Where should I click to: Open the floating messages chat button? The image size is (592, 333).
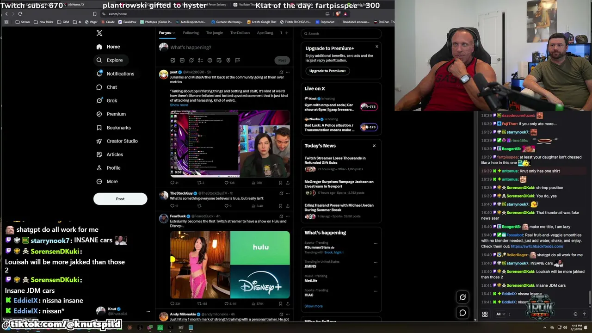[x=462, y=313]
